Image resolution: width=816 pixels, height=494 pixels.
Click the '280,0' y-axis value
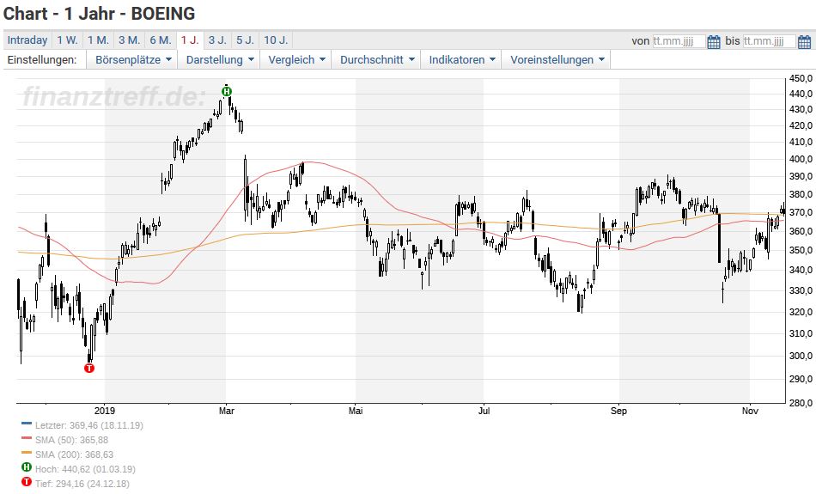pyautogui.click(x=801, y=403)
